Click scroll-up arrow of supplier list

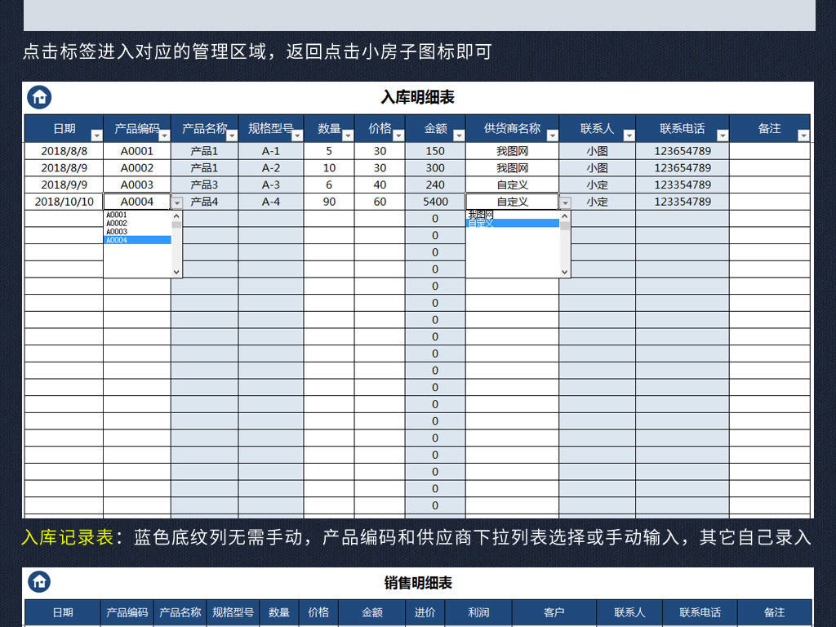click(x=565, y=216)
